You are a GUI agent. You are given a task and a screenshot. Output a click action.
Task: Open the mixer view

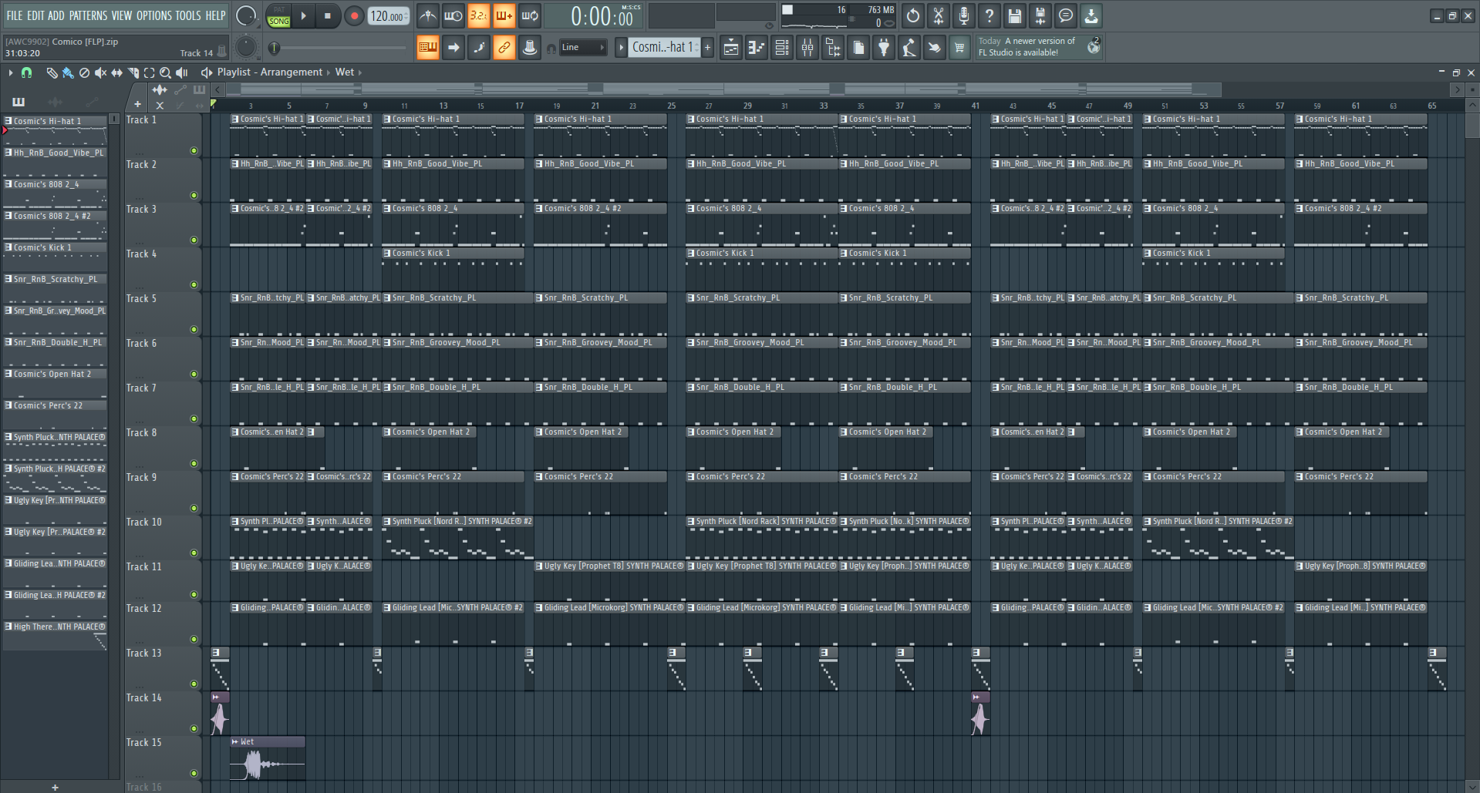tap(807, 48)
